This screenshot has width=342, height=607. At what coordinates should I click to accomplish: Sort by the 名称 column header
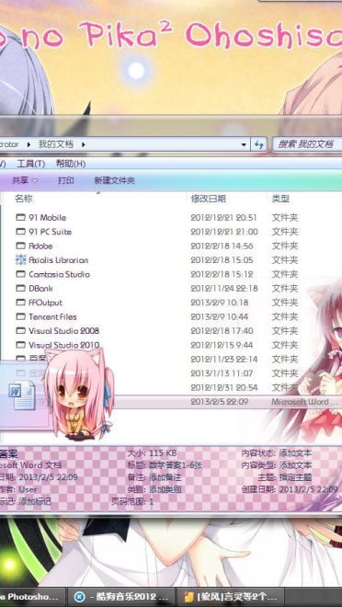point(24,199)
